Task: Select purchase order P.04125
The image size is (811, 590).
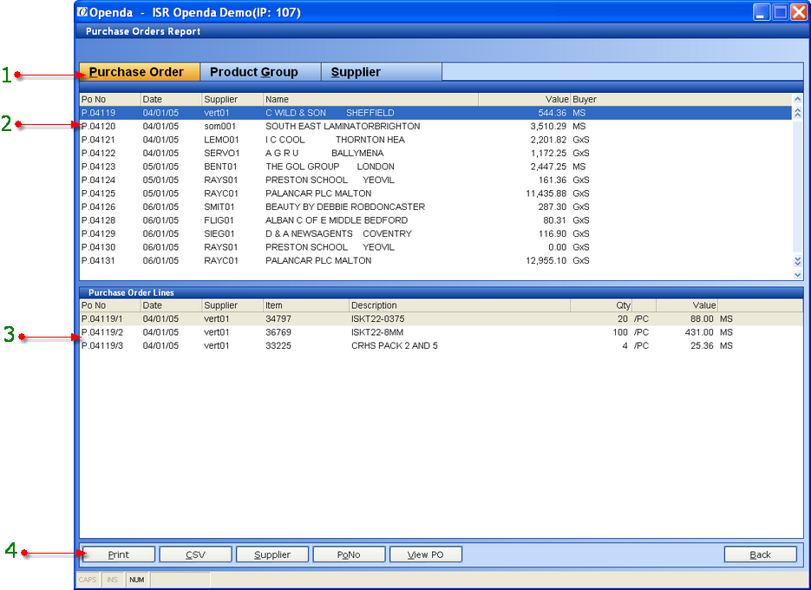Action: pyautogui.click(x=435, y=193)
